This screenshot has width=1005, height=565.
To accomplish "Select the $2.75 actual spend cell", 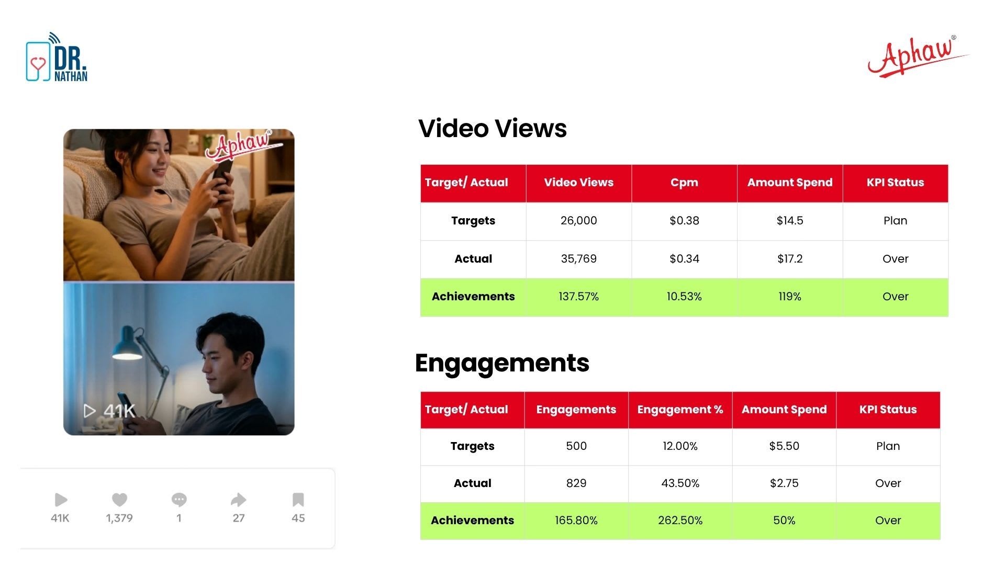I will tap(784, 483).
